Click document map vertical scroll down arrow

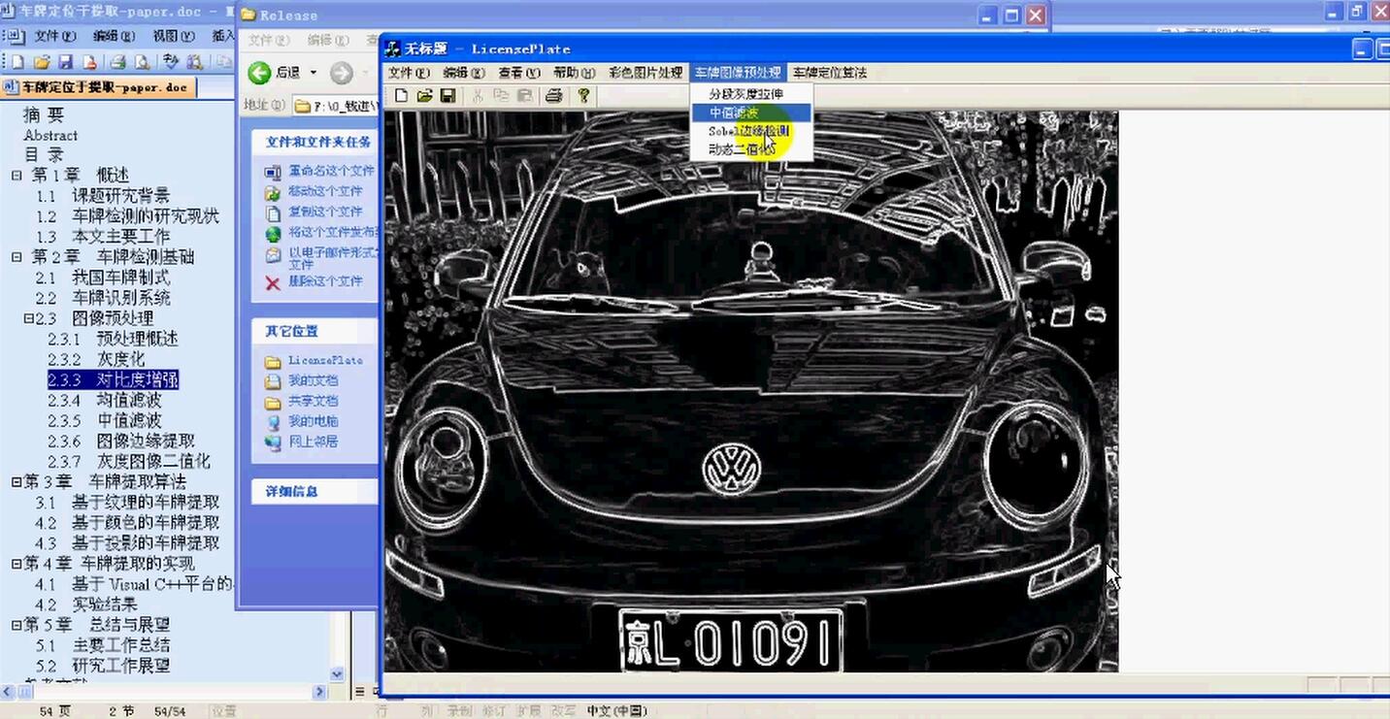pos(338,674)
